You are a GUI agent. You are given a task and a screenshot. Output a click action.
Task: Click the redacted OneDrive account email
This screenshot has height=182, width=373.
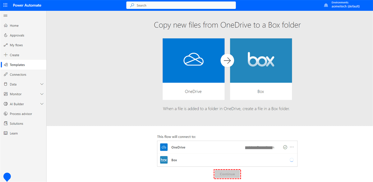(x=260, y=148)
